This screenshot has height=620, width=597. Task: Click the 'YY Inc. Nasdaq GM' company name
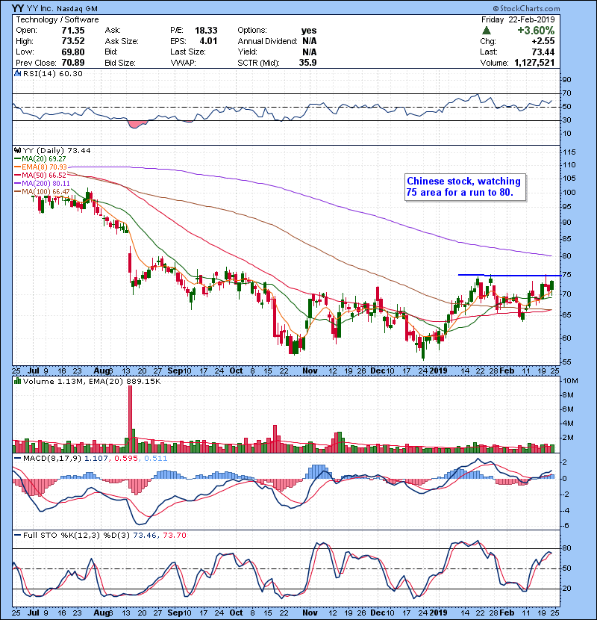[x=62, y=8]
